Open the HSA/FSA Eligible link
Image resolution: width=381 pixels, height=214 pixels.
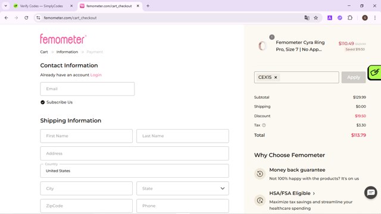click(x=292, y=193)
